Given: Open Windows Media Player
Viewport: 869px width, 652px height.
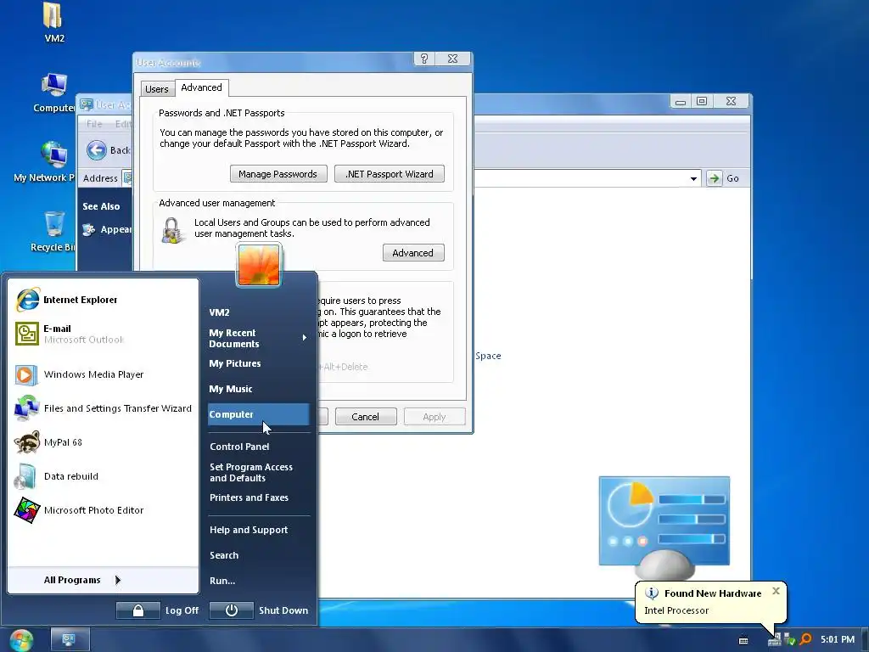Looking at the screenshot, I should click(x=104, y=374).
